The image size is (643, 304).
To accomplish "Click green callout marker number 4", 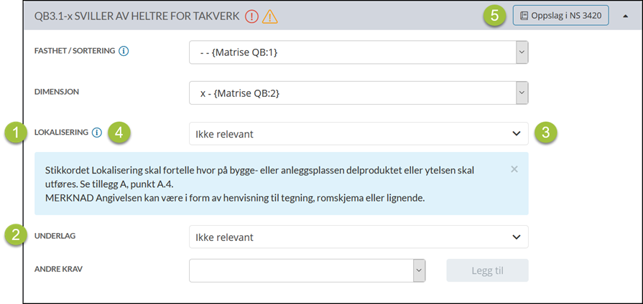I will (120, 133).
